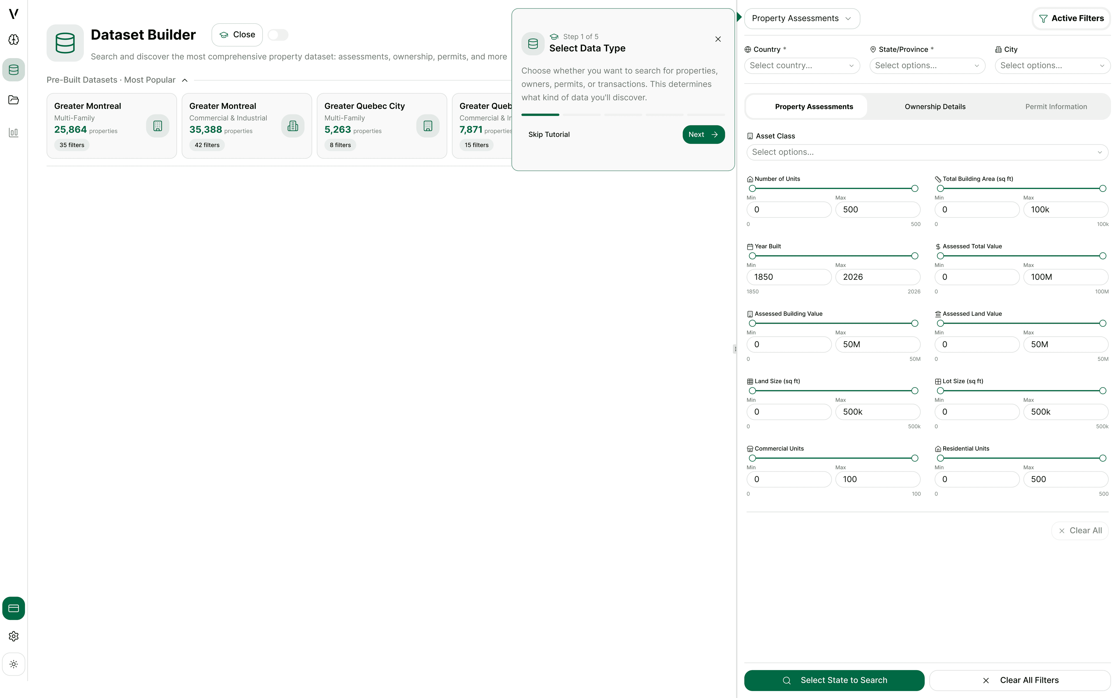Open the bar chart analytics icon

(13, 133)
